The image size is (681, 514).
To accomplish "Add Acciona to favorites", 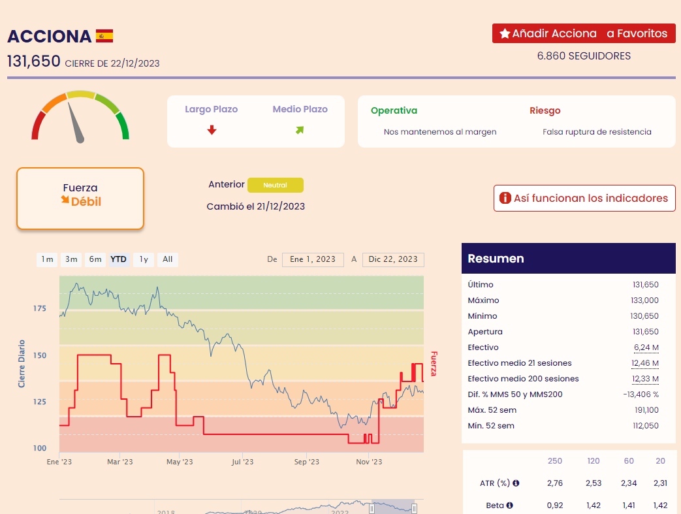I will click(x=584, y=33).
